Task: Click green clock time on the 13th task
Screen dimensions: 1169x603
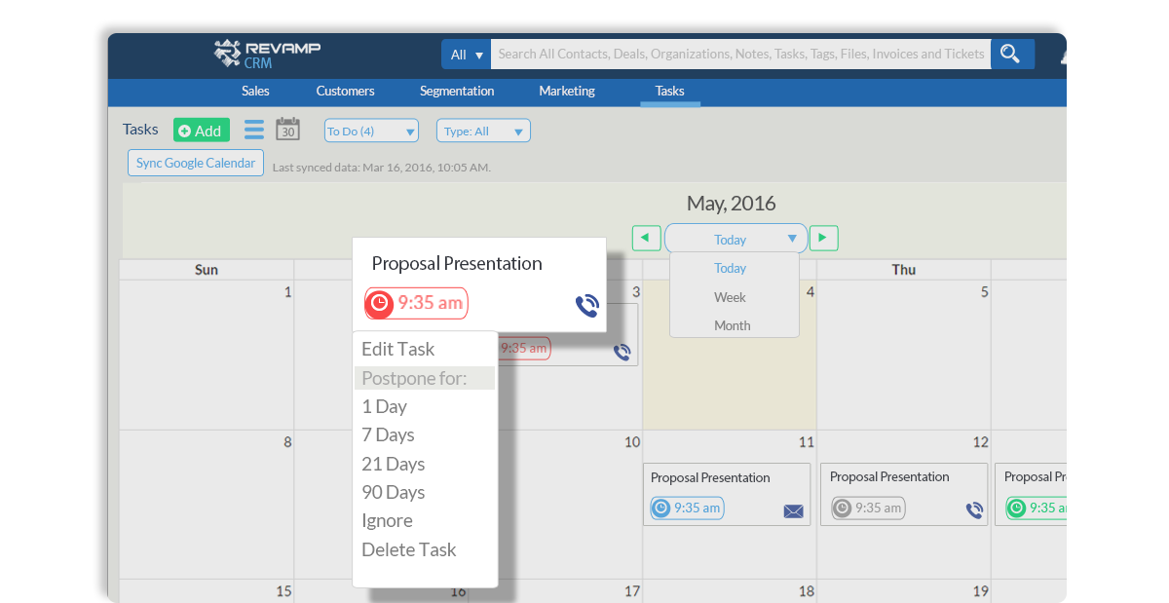Action: [x=1037, y=508]
